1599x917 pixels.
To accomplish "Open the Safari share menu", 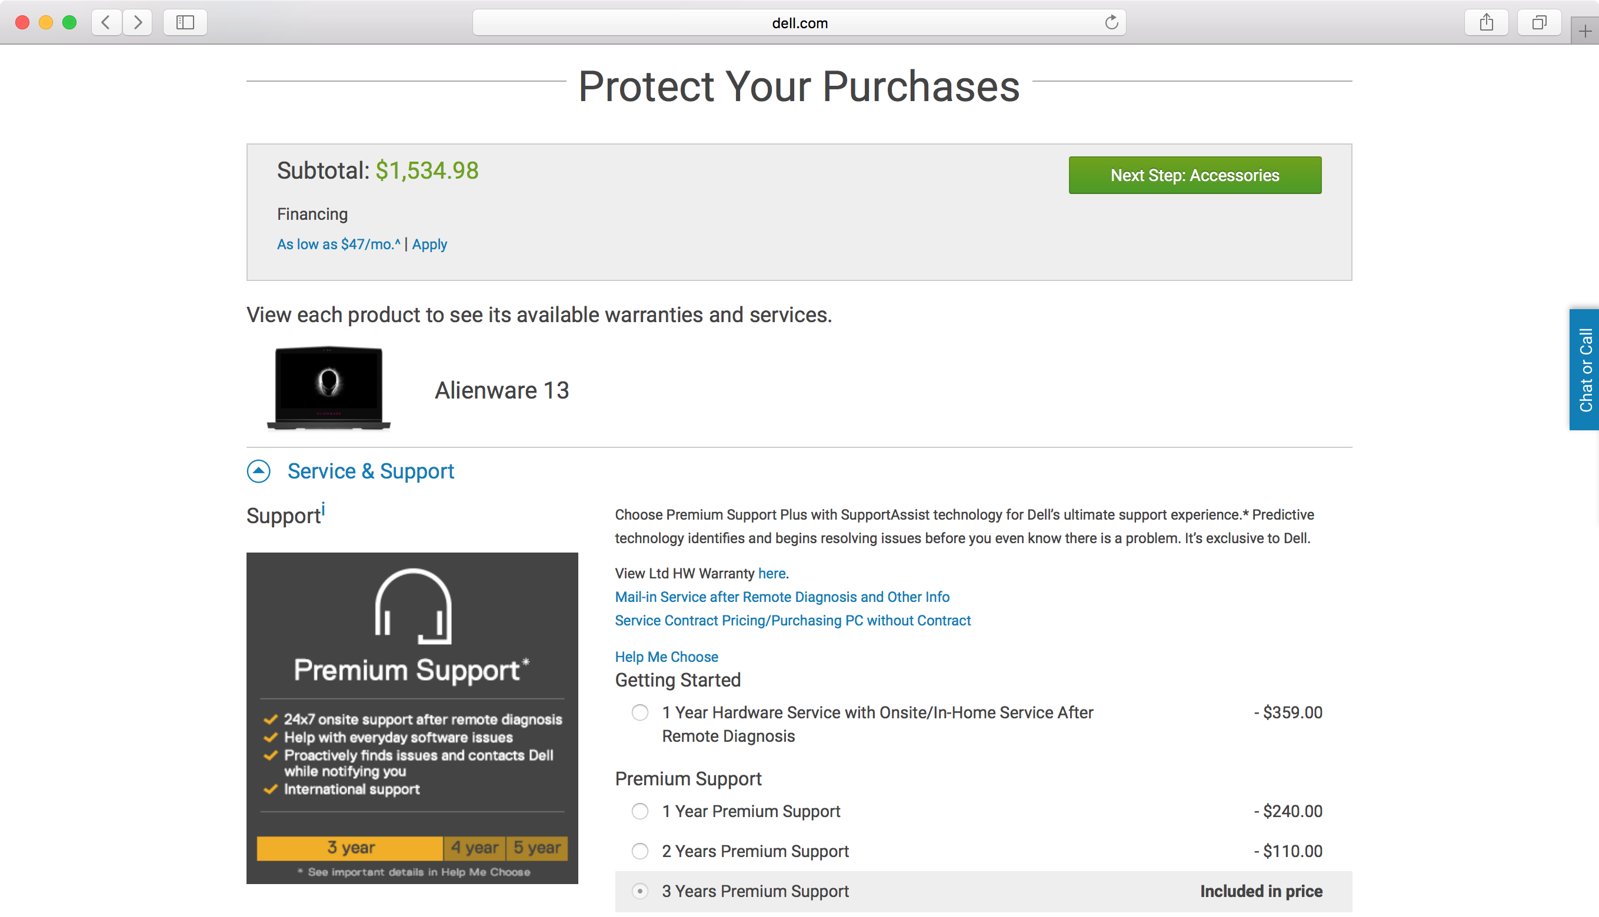I will pos(1486,23).
